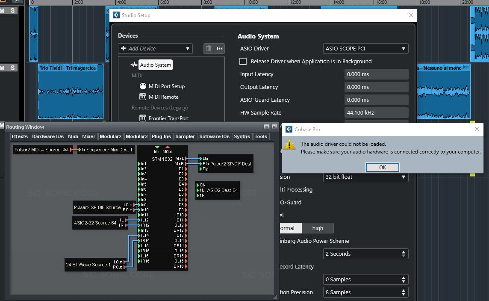This screenshot has height=301, width=489.
Task: Close the Routing Window
Action: (x=274, y=127)
